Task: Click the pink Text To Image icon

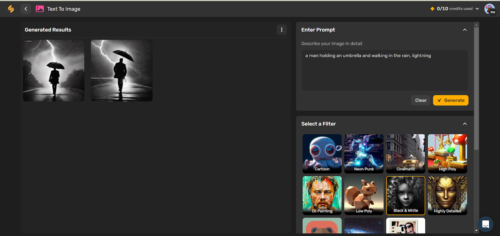Action: [x=39, y=9]
